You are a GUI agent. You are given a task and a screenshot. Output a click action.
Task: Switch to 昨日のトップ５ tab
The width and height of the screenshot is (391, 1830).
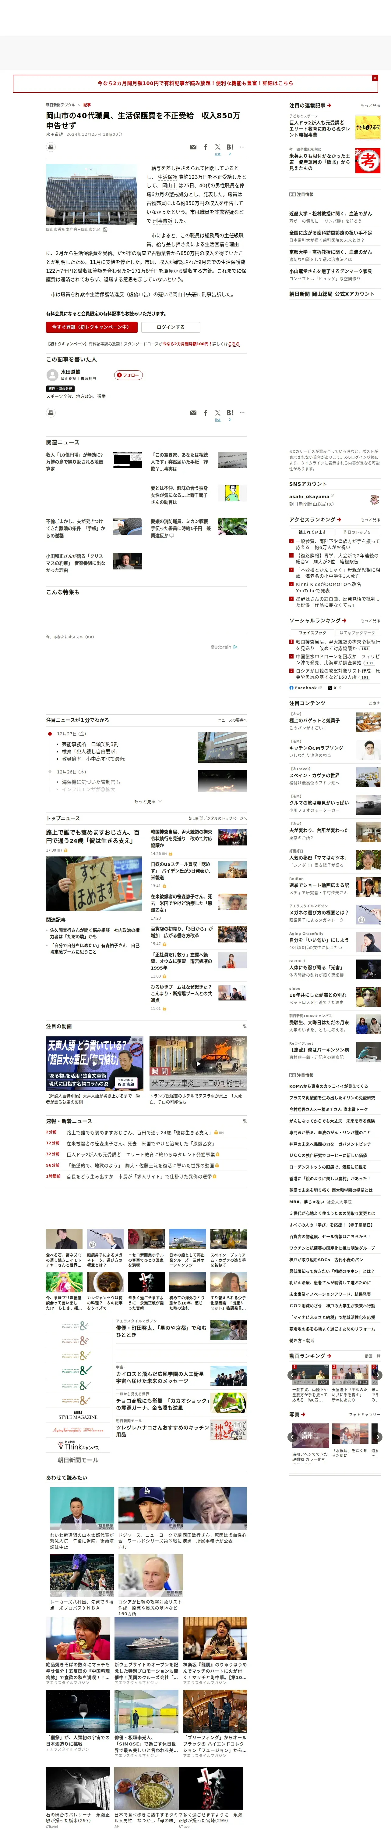(358, 532)
